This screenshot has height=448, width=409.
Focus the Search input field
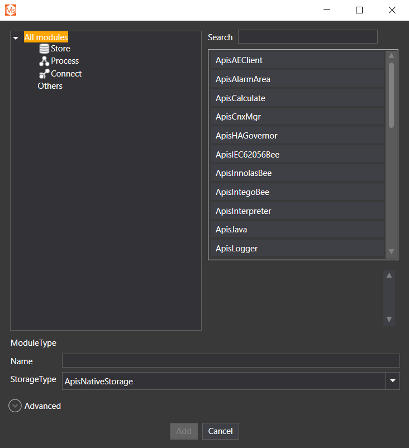(307, 37)
